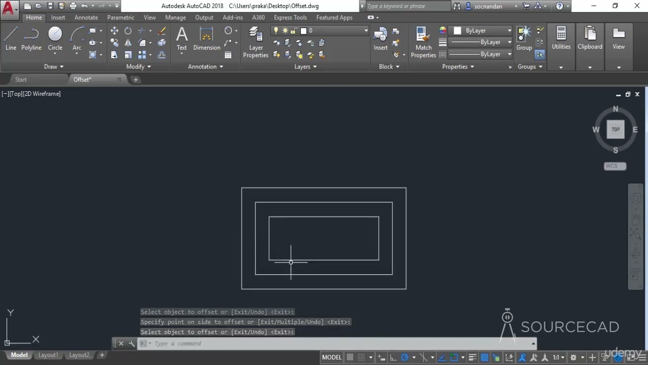This screenshot has height=365, width=648.
Task: Select the Mirror tool
Action: [128, 43]
